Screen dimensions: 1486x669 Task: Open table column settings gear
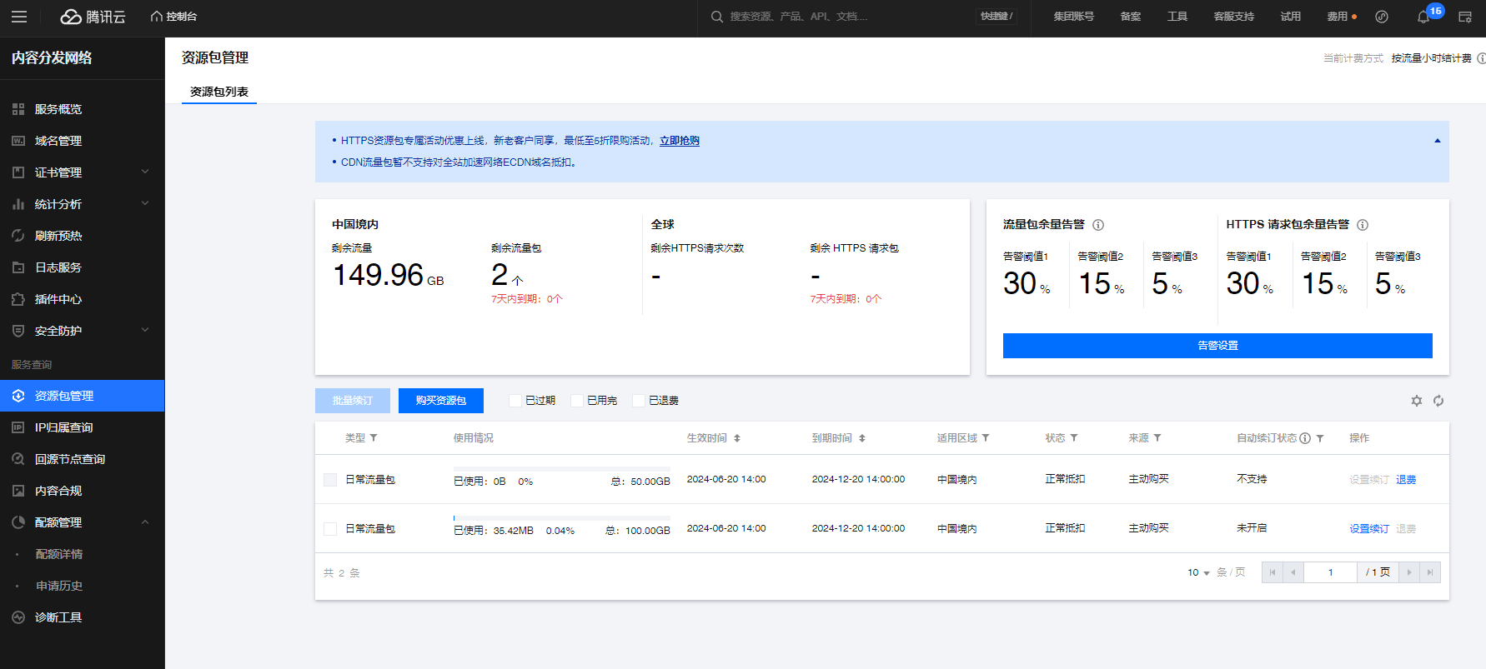pyautogui.click(x=1416, y=401)
